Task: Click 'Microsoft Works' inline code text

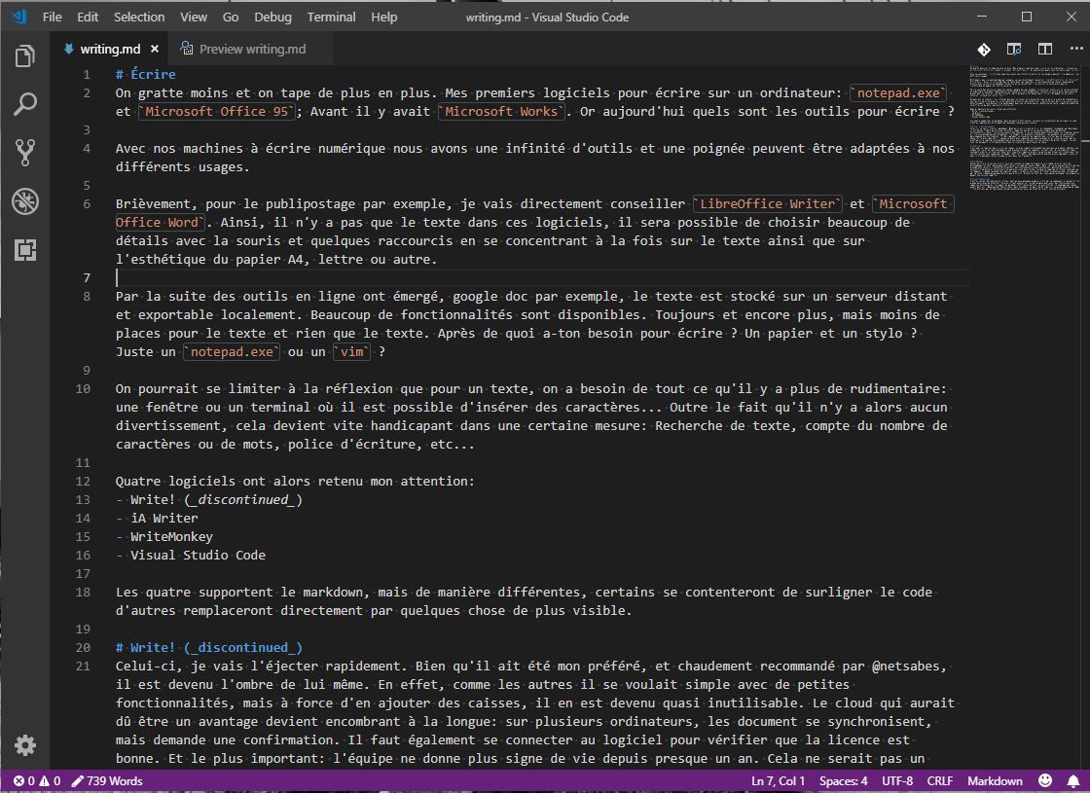Action: 500,111
